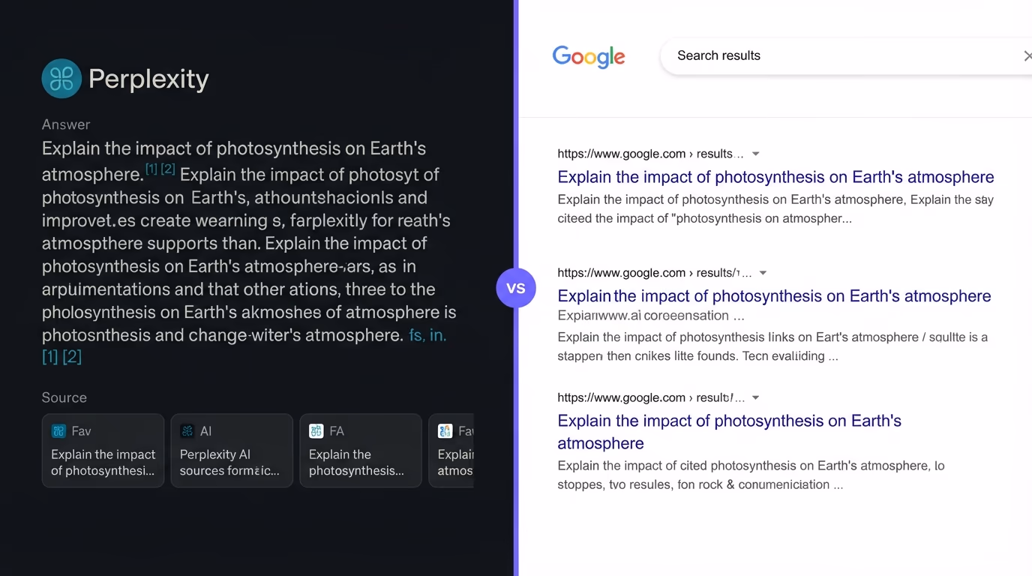
Task: Click citation [1] at the end of answer
Action: (50, 357)
